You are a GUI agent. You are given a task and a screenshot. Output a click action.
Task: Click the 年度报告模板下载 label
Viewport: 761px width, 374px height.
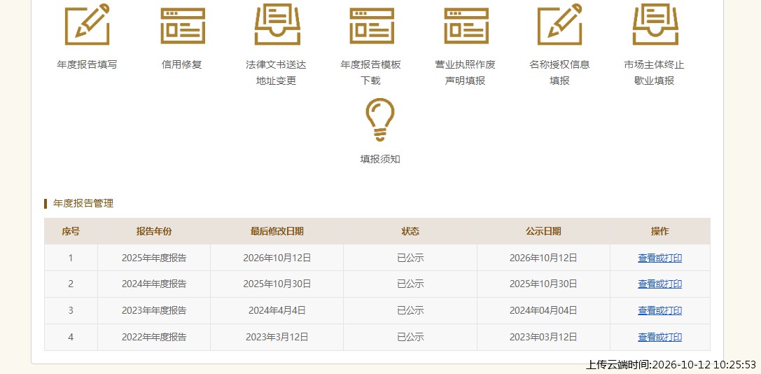point(371,72)
